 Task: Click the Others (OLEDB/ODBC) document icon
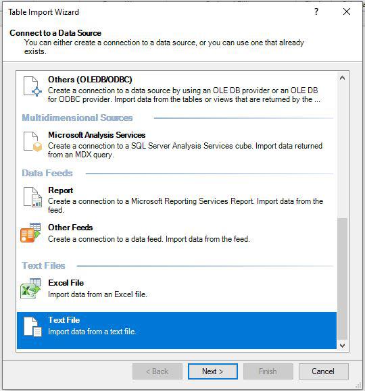click(x=32, y=86)
